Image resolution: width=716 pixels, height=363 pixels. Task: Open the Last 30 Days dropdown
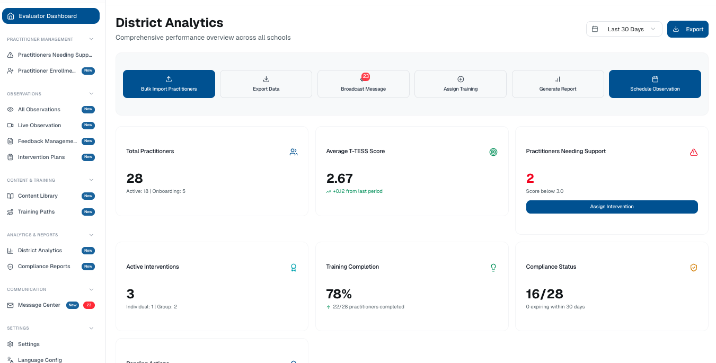coord(624,29)
